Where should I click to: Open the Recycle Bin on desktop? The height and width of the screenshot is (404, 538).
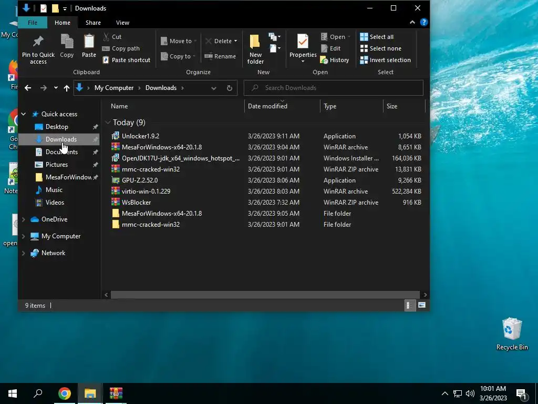pos(512,334)
